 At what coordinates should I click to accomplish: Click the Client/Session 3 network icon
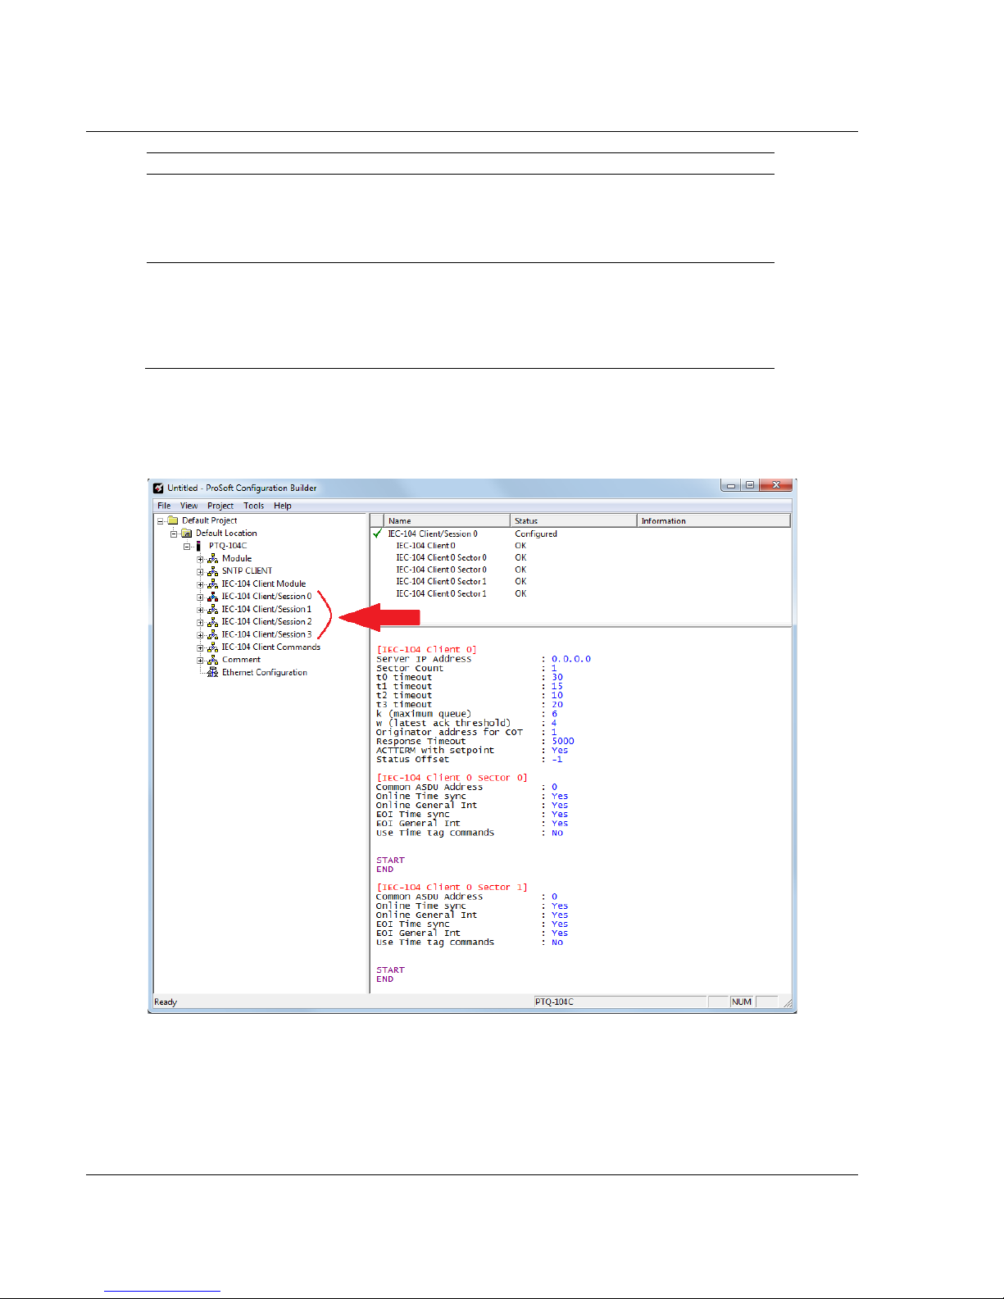[212, 634]
